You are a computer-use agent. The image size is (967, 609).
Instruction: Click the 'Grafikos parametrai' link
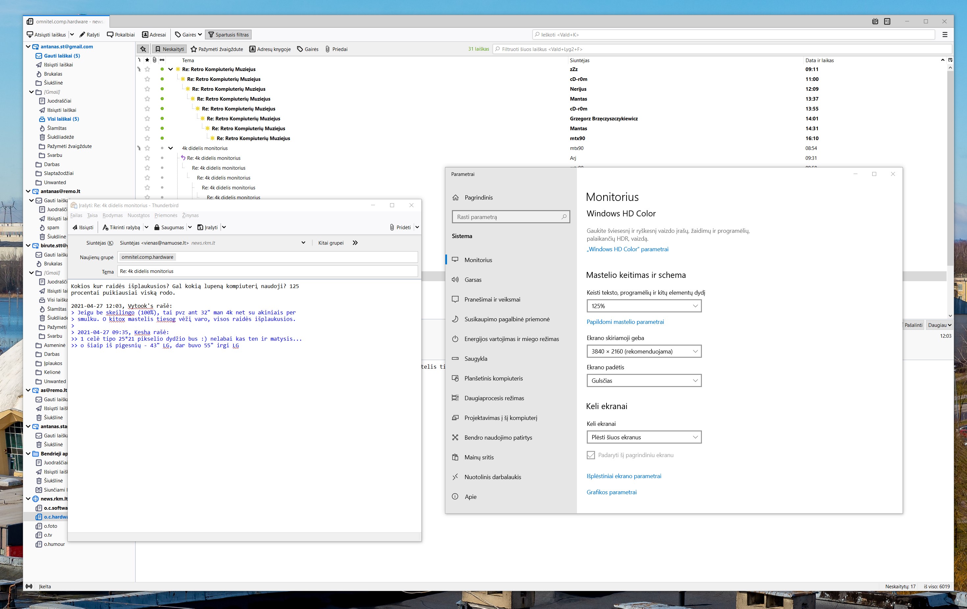point(611,492)
